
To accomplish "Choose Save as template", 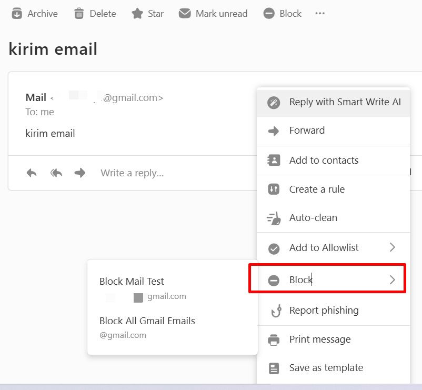I will click(326, 367).
